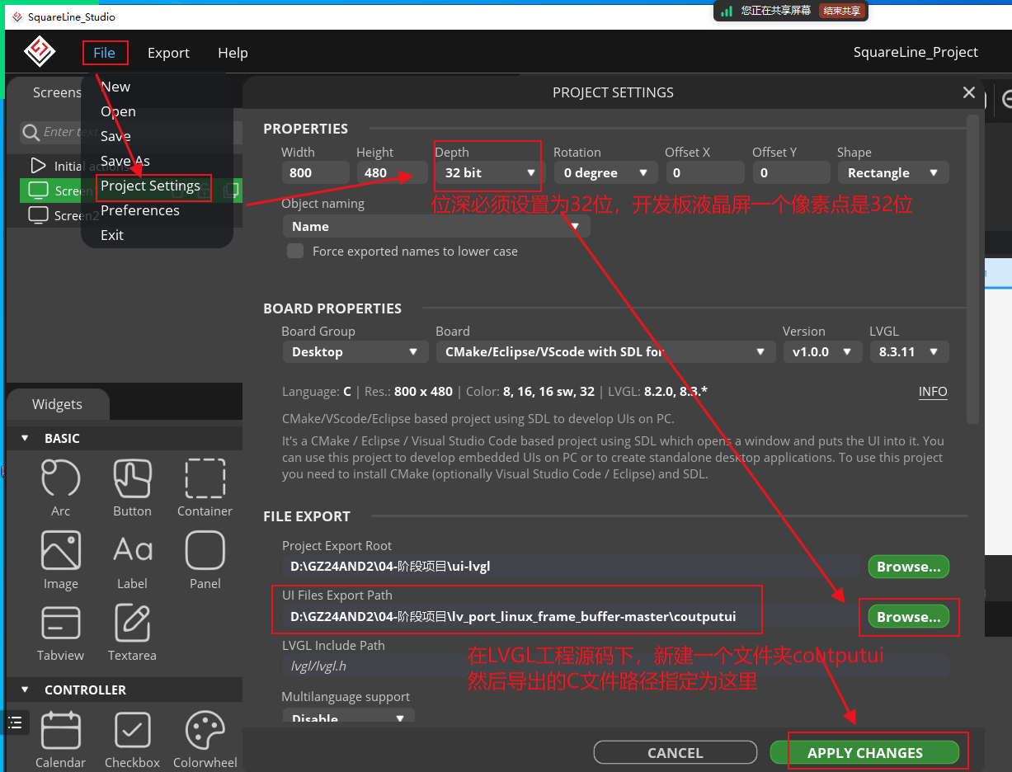Select the Panel widget
1012x772 pixels.
[x=205, y=560]
